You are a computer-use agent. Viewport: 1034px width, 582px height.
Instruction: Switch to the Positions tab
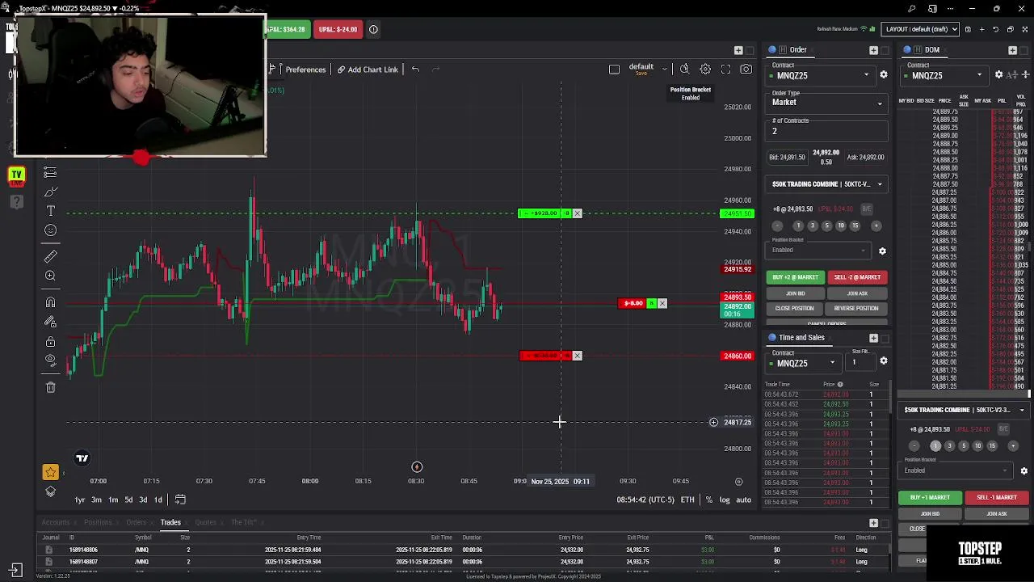(98, 522)
